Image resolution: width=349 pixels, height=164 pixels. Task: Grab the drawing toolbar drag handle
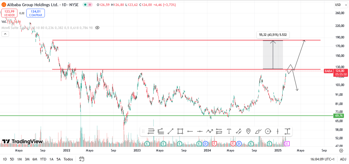tap(143, 131)
